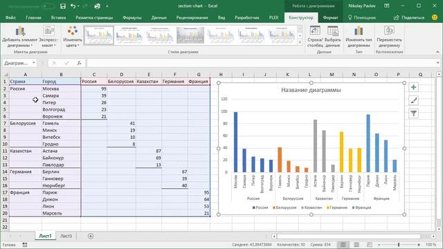Image resolution: width=443 pixels, height=249 pixels.
Task: Add a new sheet with the plus icon
Action: click(91, 236)
